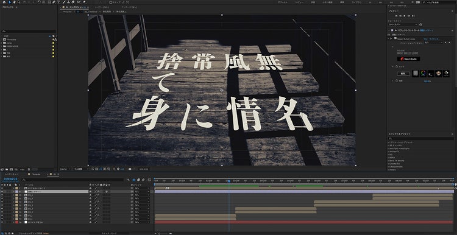Select the Selection (arrow) tool

click(10, 2)
